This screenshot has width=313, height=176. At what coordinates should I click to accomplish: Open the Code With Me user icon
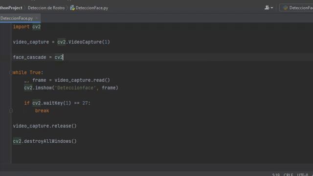(267, 8)
